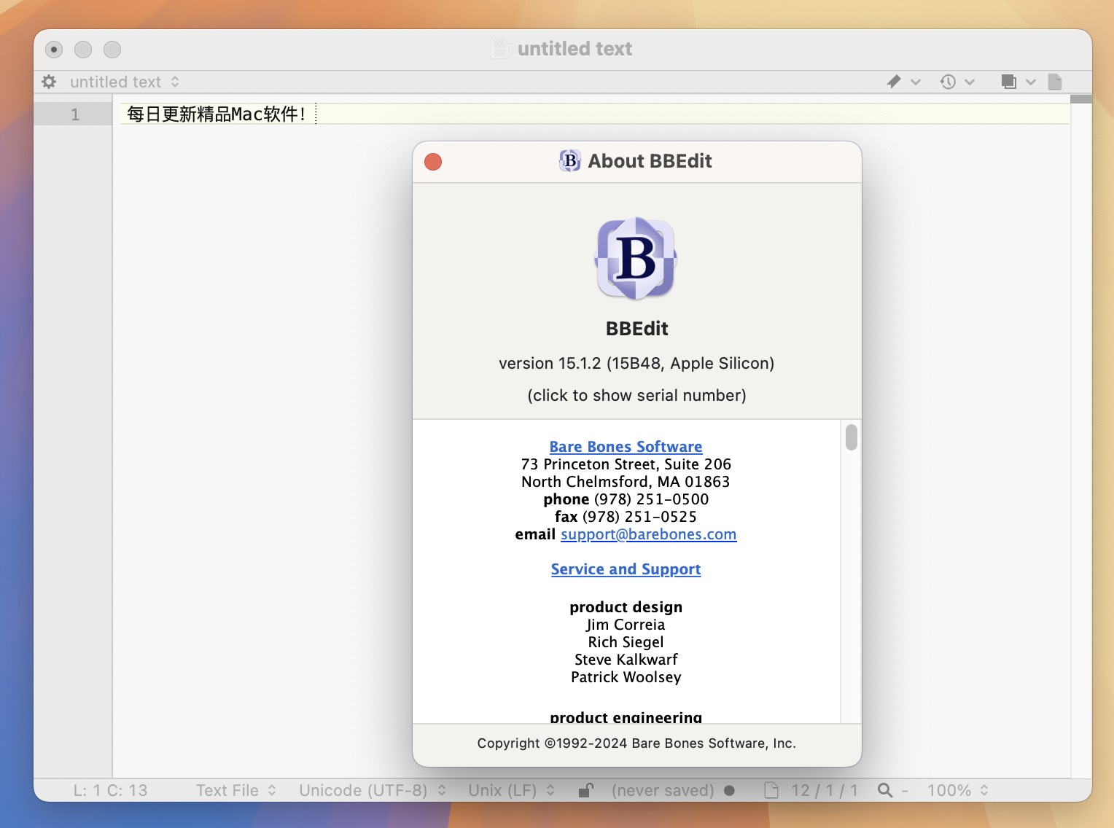Open the Service and Support link

coord(626,569)
